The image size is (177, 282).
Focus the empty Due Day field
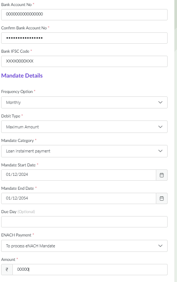point(85,222)
